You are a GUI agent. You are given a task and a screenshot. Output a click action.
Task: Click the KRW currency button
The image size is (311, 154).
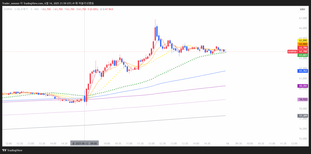tap(302, 9)
